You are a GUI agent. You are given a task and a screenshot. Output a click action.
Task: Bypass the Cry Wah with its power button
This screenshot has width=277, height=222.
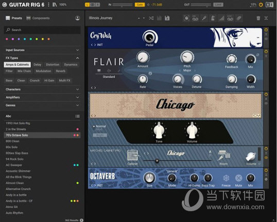point(266,30)
